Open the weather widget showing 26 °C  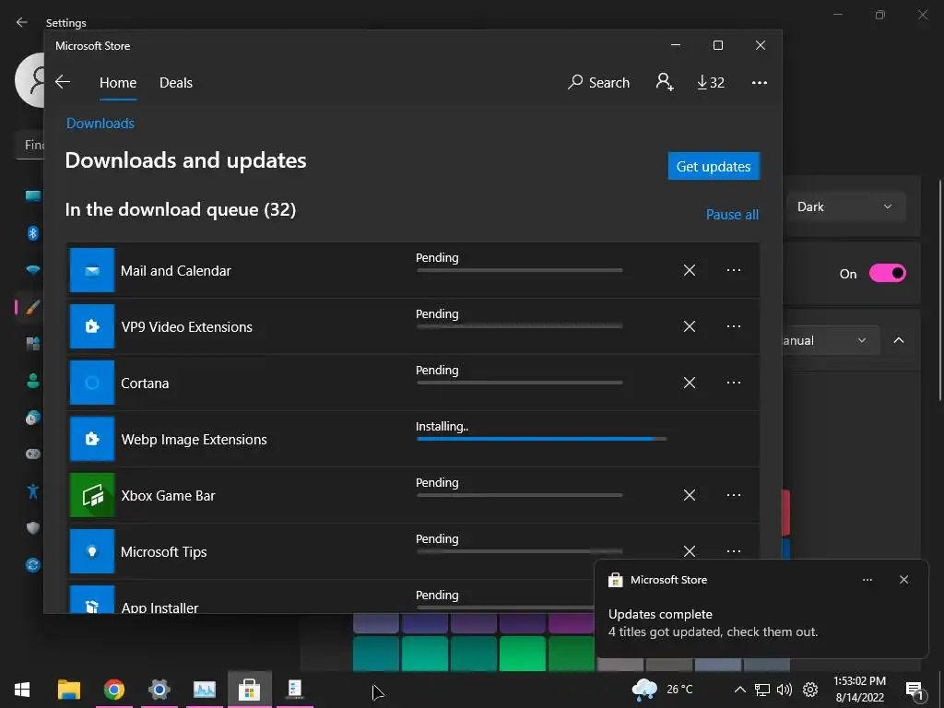pos(662,690)
